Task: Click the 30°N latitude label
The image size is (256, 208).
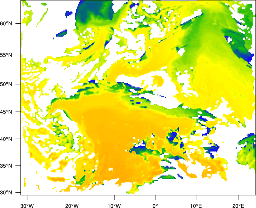Action: pos(11,192)
